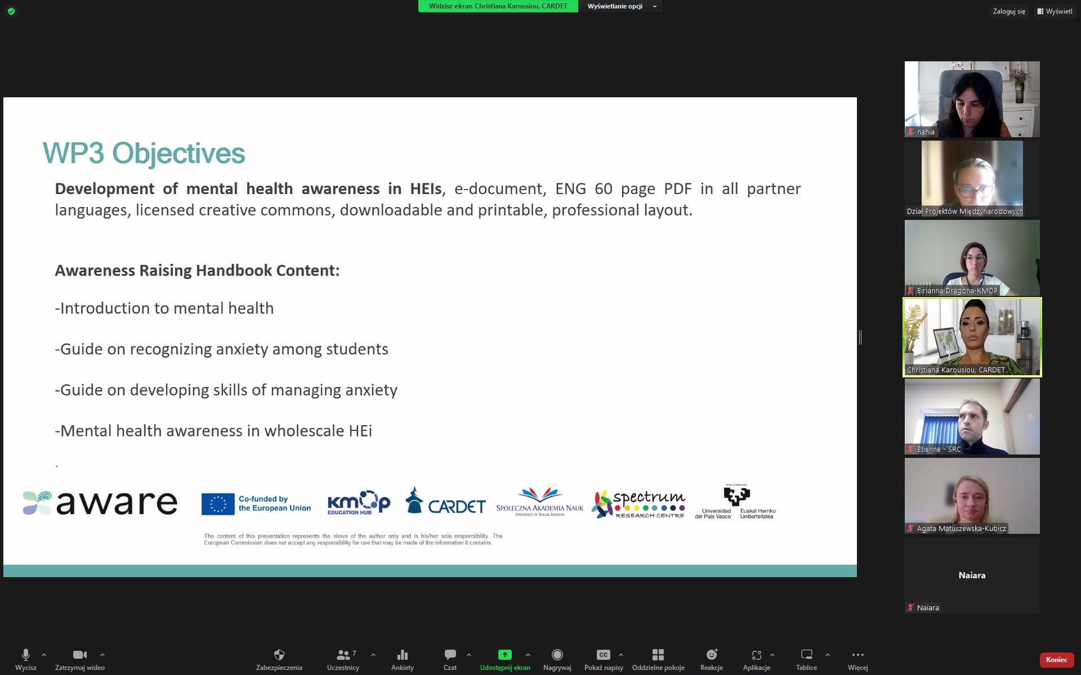Click the aware project logo

100,502
